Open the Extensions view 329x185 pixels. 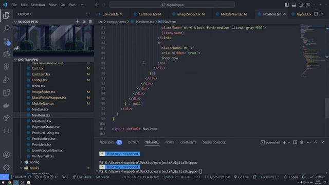tap(6, 92)
